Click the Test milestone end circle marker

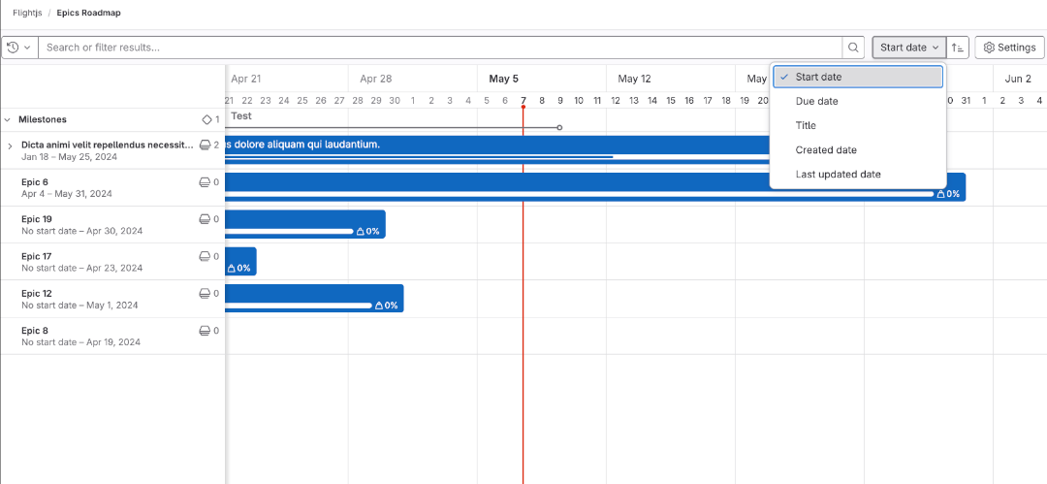click(559, 127)
